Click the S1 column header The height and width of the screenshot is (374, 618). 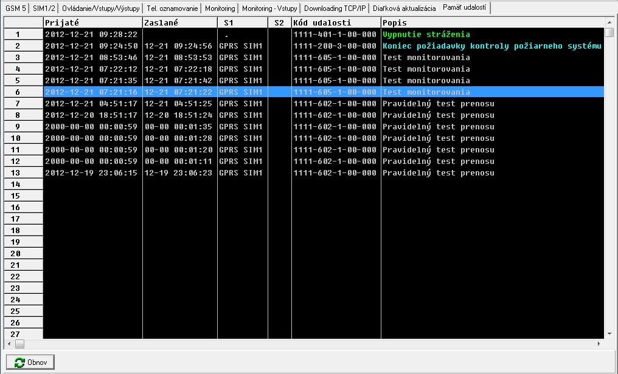[x=242, y=23]
